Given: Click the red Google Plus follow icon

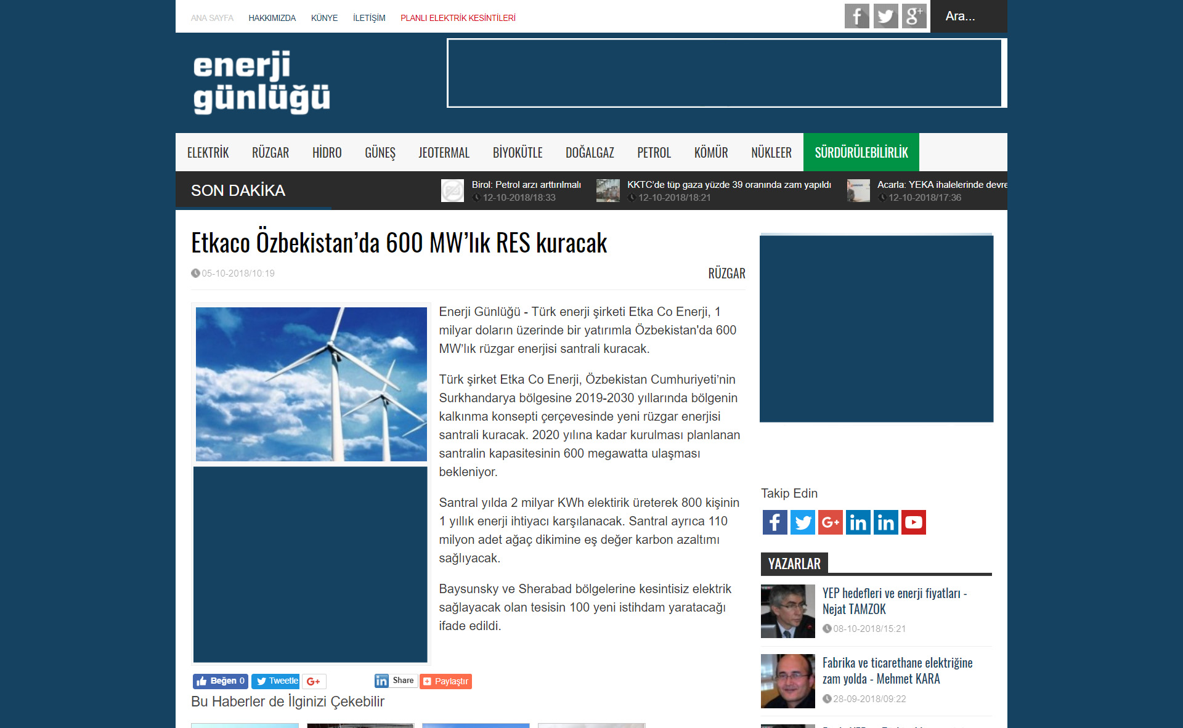Looking at the screenshot, I should tap(830, 522).
